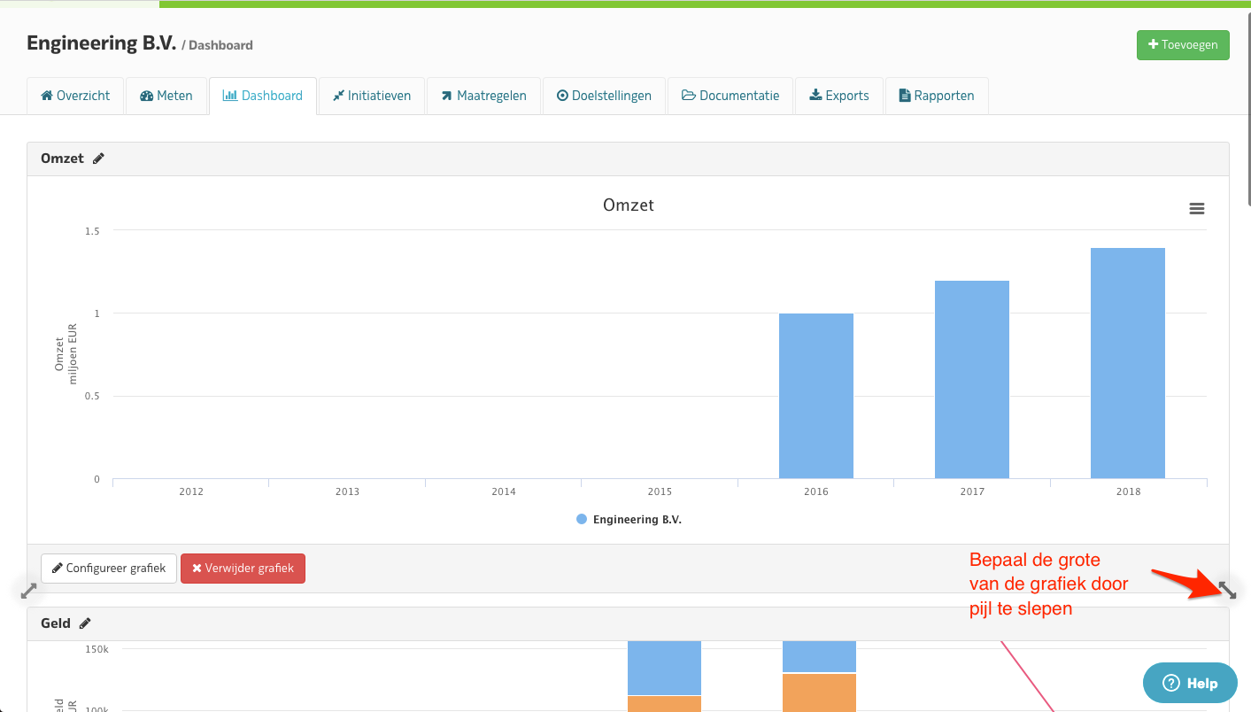The image size is (1251, 712).
Task: Toggle Engineering B.V. legend series
Action: pos(629,520)
